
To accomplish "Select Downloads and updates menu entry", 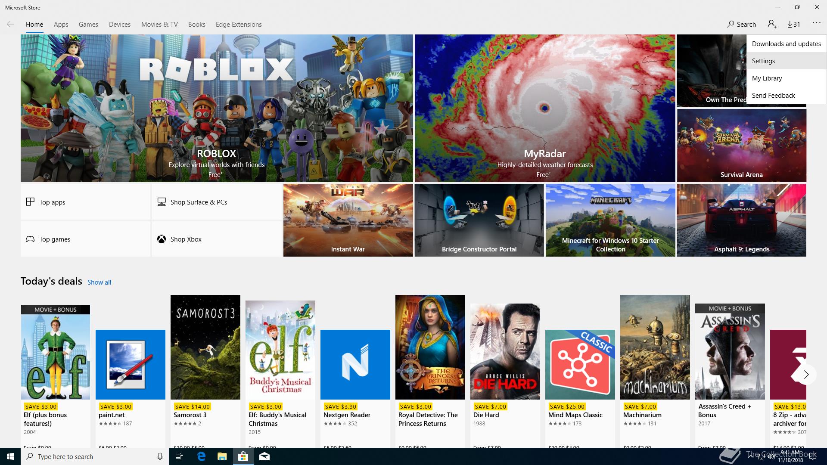I will [x=786, y=43].
